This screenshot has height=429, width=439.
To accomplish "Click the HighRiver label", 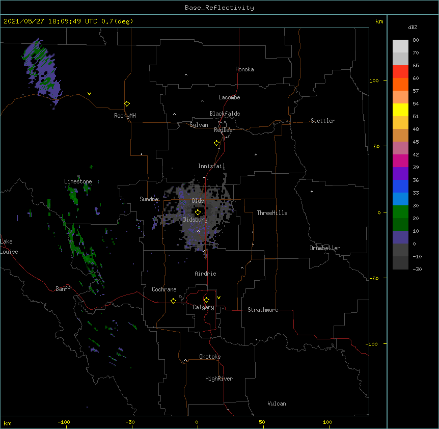I will 219,379.
